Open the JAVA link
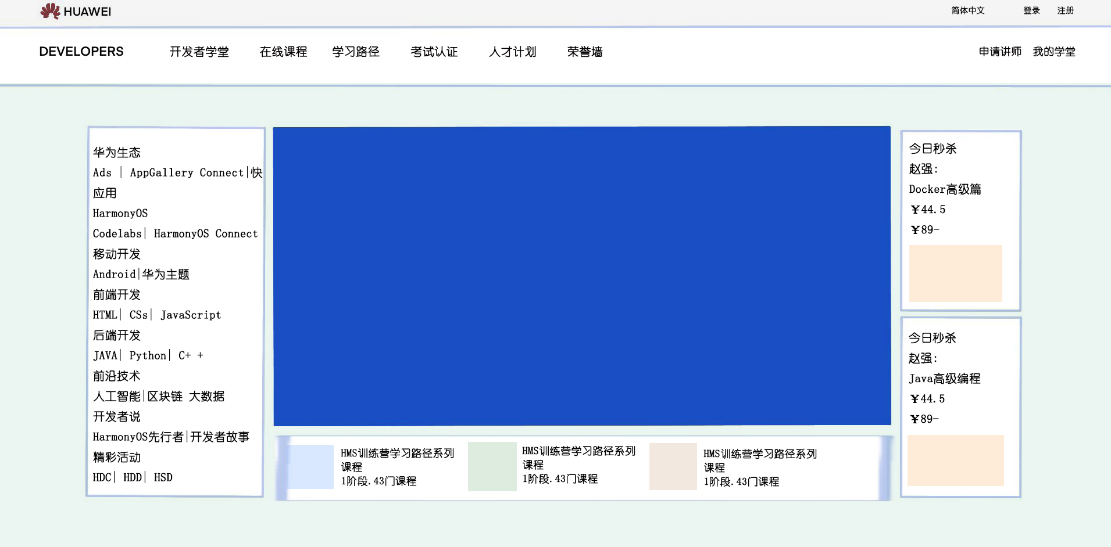The height and width of the screenshot is (547, 1111). coord(105,355)
